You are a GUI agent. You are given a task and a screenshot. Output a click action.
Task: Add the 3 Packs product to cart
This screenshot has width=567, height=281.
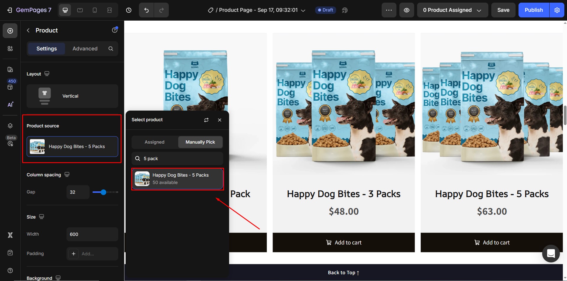[344, 242]
